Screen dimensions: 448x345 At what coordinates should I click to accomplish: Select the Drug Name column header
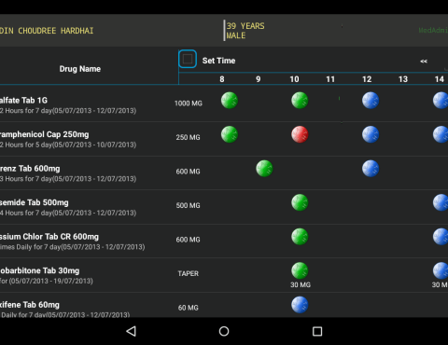(80, 69)
